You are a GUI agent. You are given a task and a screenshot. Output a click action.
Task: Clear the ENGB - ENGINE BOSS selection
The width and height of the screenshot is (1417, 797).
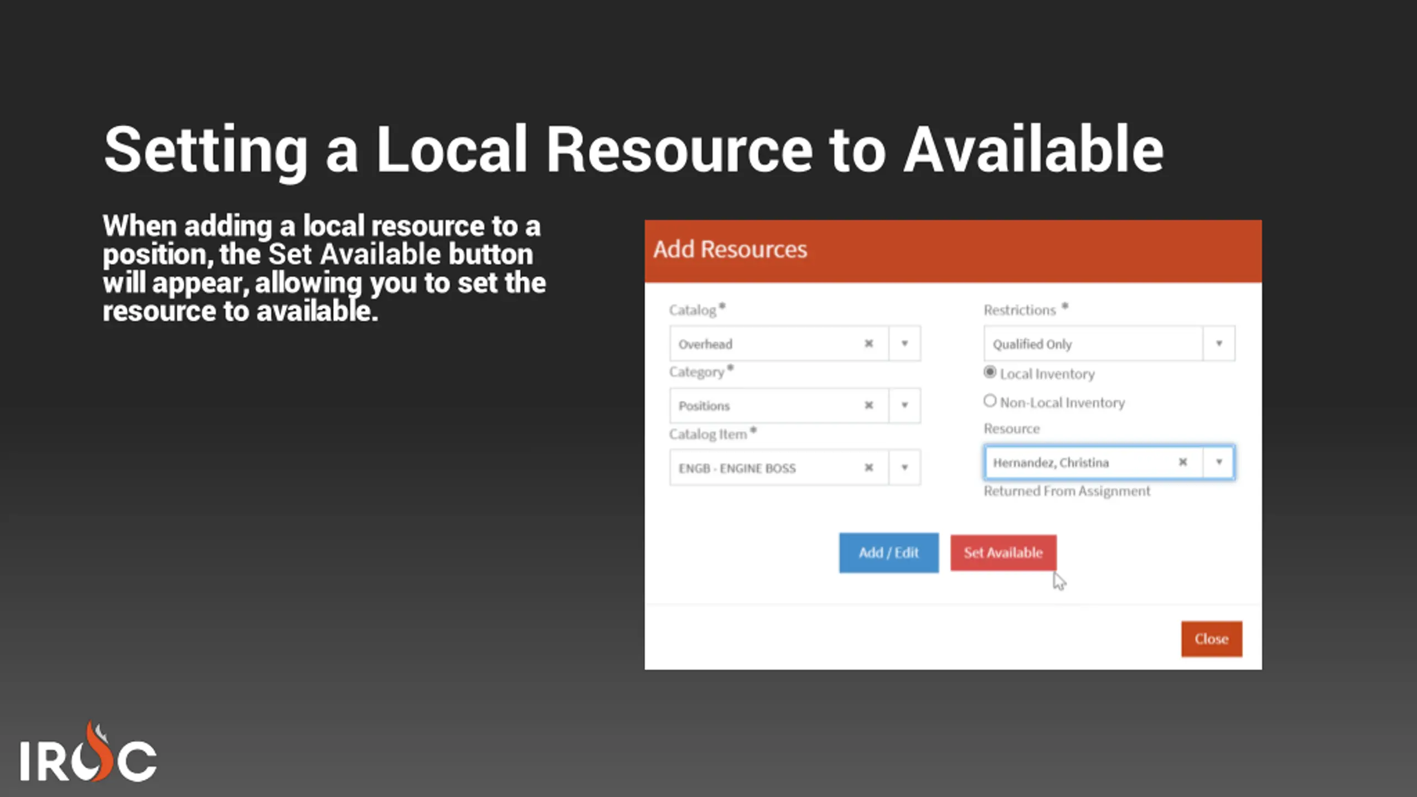pos(868,468)
